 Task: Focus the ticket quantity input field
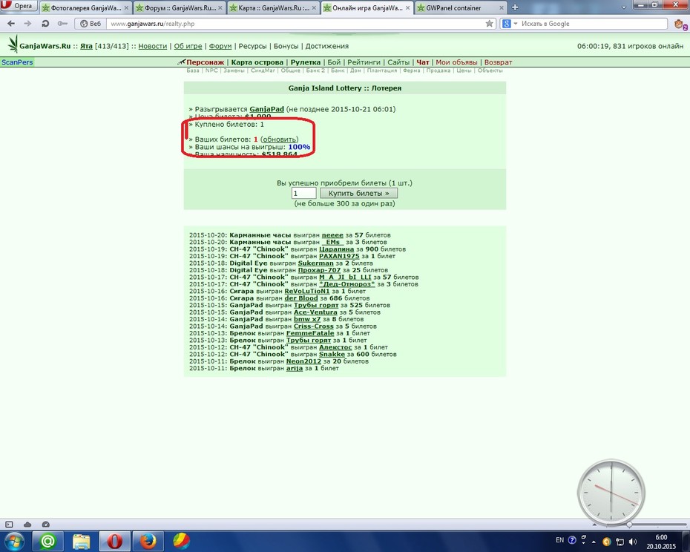(303, 193)
